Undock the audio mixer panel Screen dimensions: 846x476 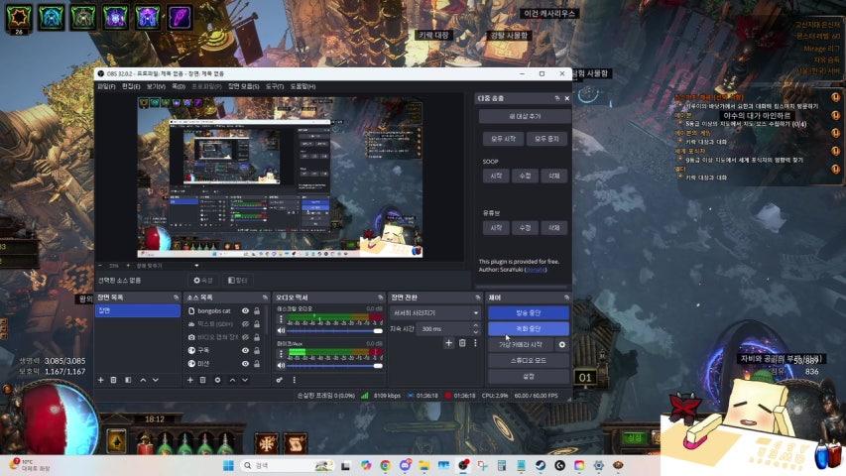tap(380, 297)
